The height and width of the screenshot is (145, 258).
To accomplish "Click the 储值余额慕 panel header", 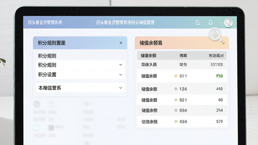I will click(182, 43).
